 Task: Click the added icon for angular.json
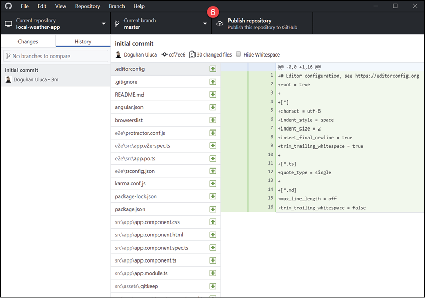tap(213, 107)
